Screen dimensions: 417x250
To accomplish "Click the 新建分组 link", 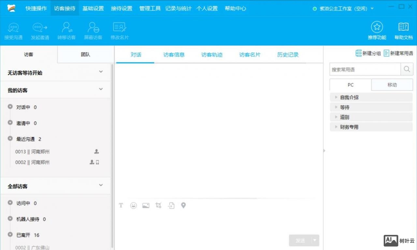I will click(368, 53).
